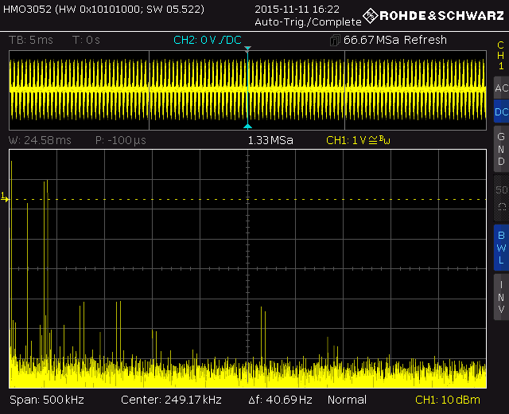Toggle DC coupling softkey
The height and width of the screenshot is (414, 509).
tap(500, 113)
